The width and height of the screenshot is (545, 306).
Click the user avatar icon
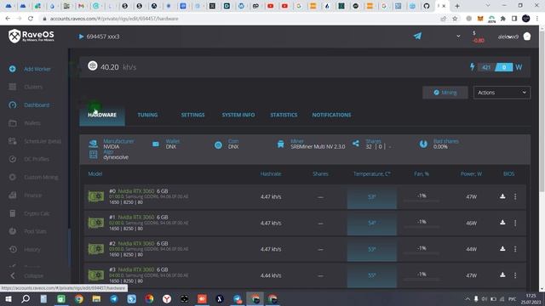click(x=527, y=36)
